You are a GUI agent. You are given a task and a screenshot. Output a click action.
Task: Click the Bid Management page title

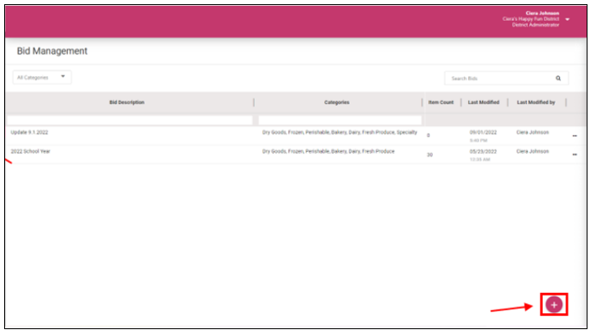click(x=52, y=51)
